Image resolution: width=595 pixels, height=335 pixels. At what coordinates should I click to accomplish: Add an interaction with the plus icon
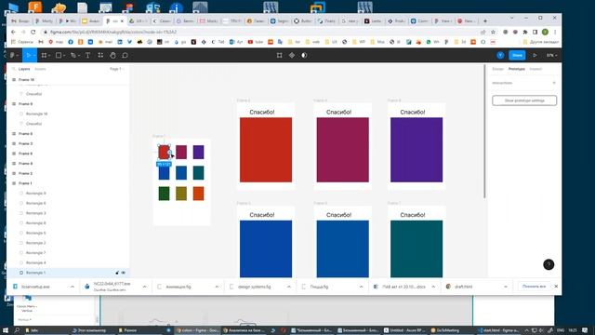point(554,83)
